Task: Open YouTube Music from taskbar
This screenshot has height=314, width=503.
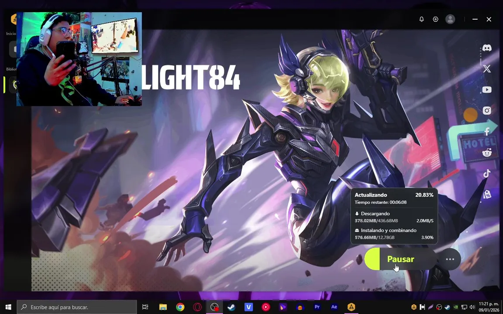Action: pyautogui.click(x=265, y=307)
